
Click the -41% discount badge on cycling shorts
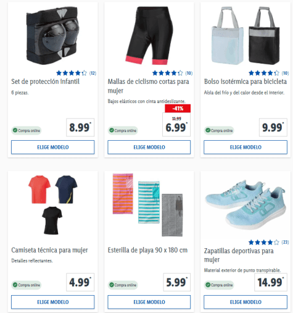click(x=178, y=109)
